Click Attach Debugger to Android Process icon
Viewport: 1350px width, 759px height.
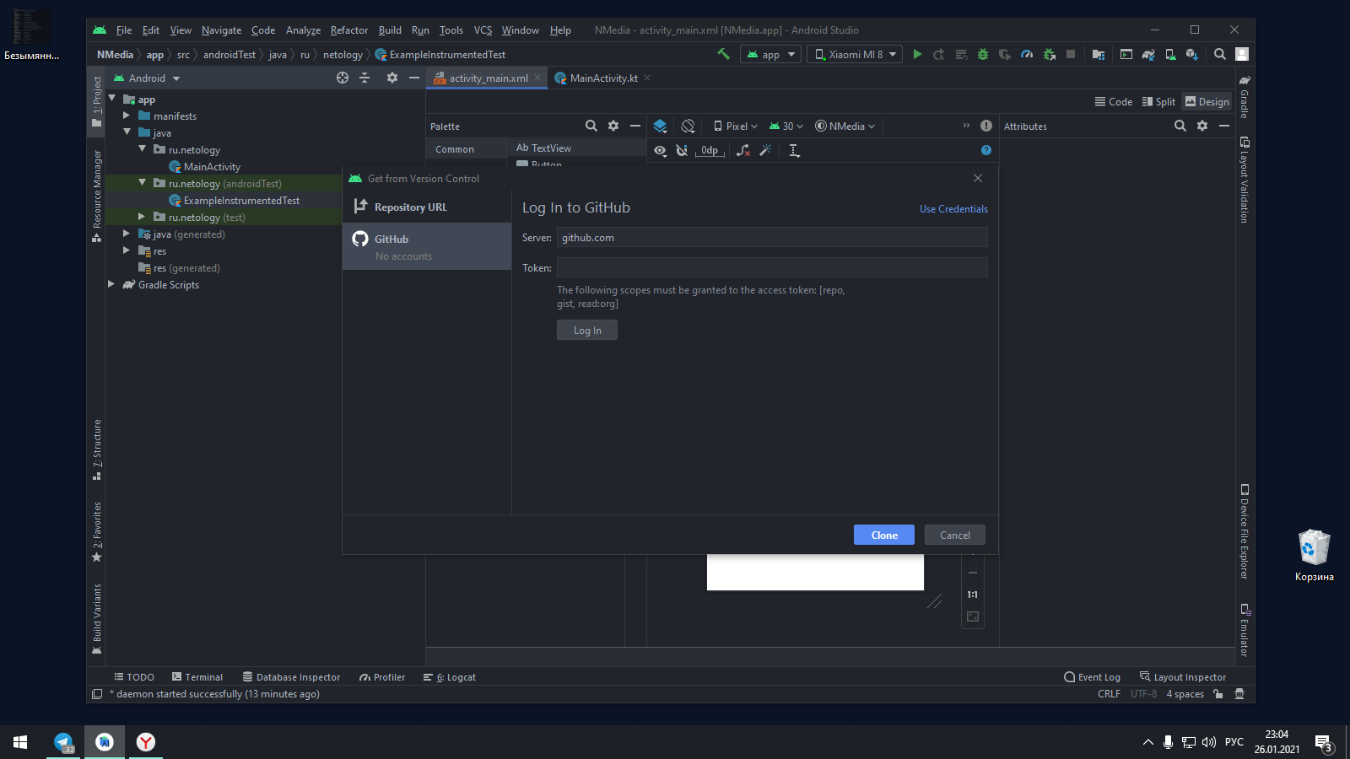(x=1050, y=54)
